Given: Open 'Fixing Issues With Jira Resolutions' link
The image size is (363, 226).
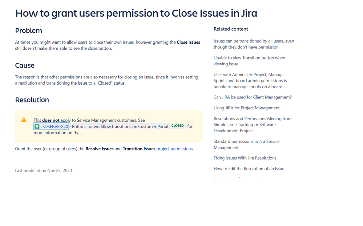Looking at the screenshot, I should (x=245, y=158).
